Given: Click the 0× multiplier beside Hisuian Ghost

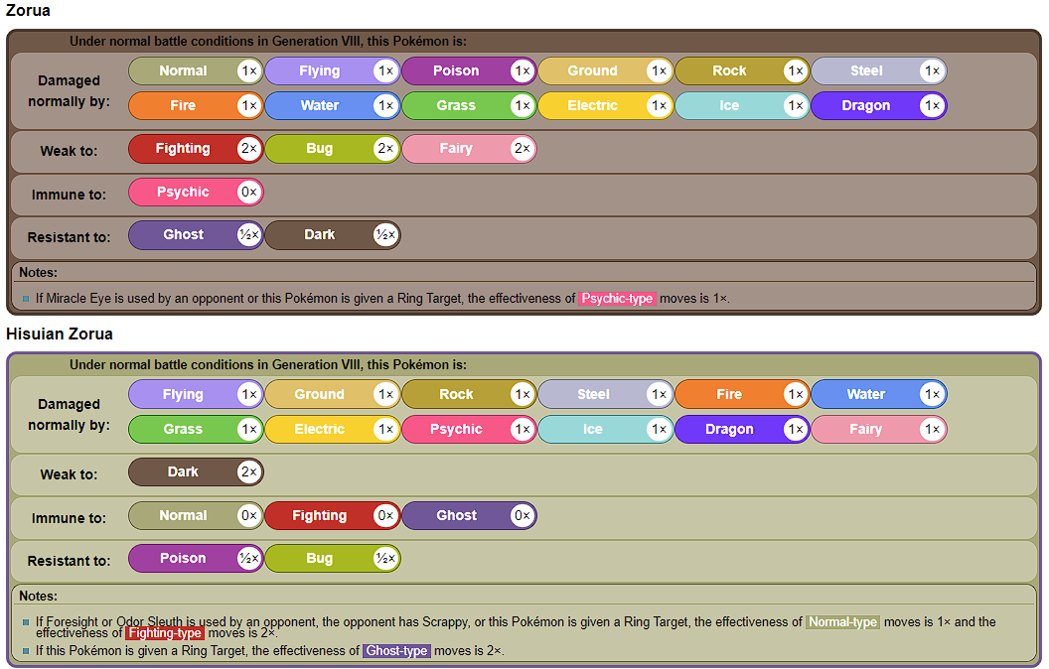Looking at the screenshot, I should coord(522,516).
